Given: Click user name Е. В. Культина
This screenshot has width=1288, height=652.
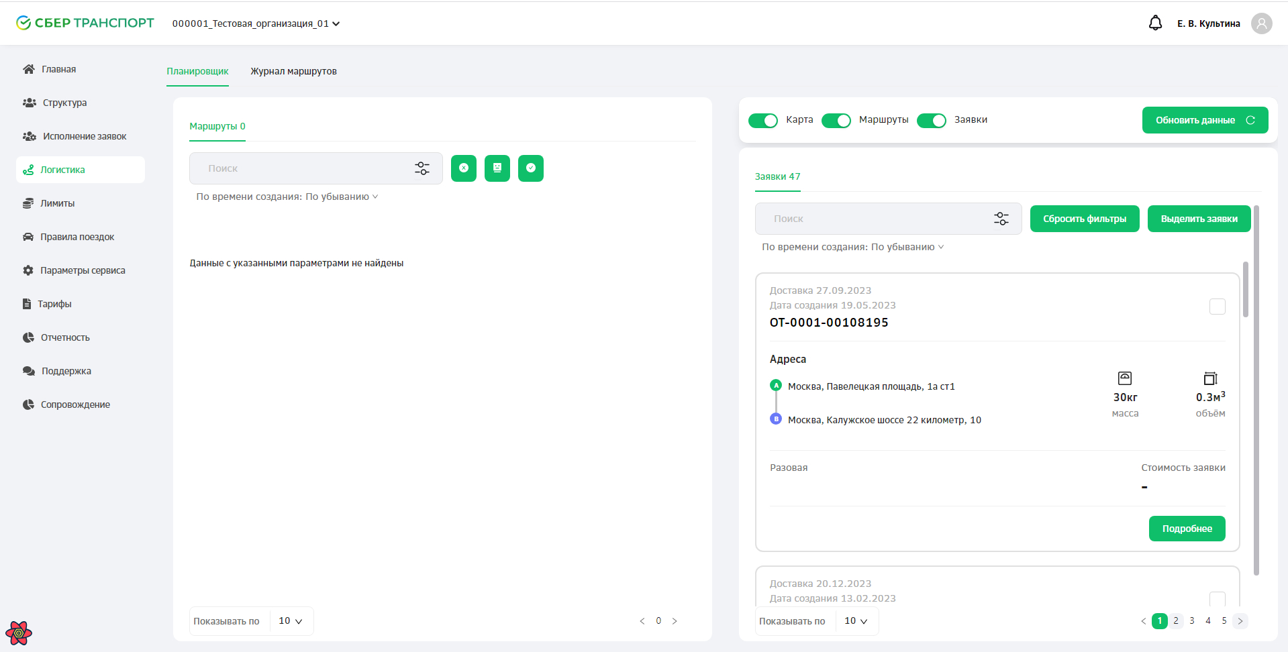Looking at the screenshot, I should [1209, 23].
